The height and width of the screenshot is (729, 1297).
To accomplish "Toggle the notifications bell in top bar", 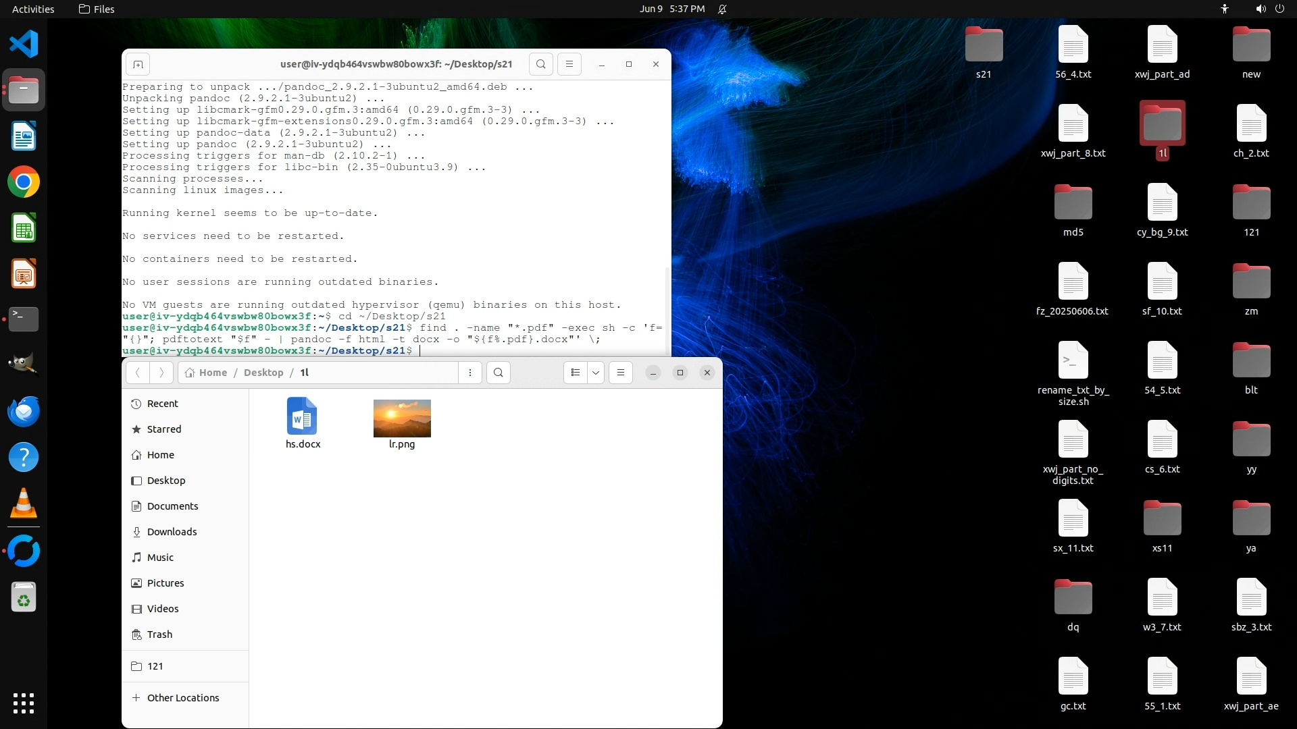I will tap(722, 9).
